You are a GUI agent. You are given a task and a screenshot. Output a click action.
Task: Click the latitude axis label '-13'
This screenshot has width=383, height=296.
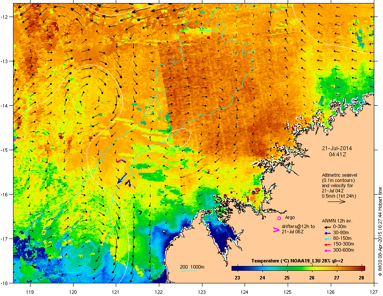pyautogui.click(x=4, y=61)
